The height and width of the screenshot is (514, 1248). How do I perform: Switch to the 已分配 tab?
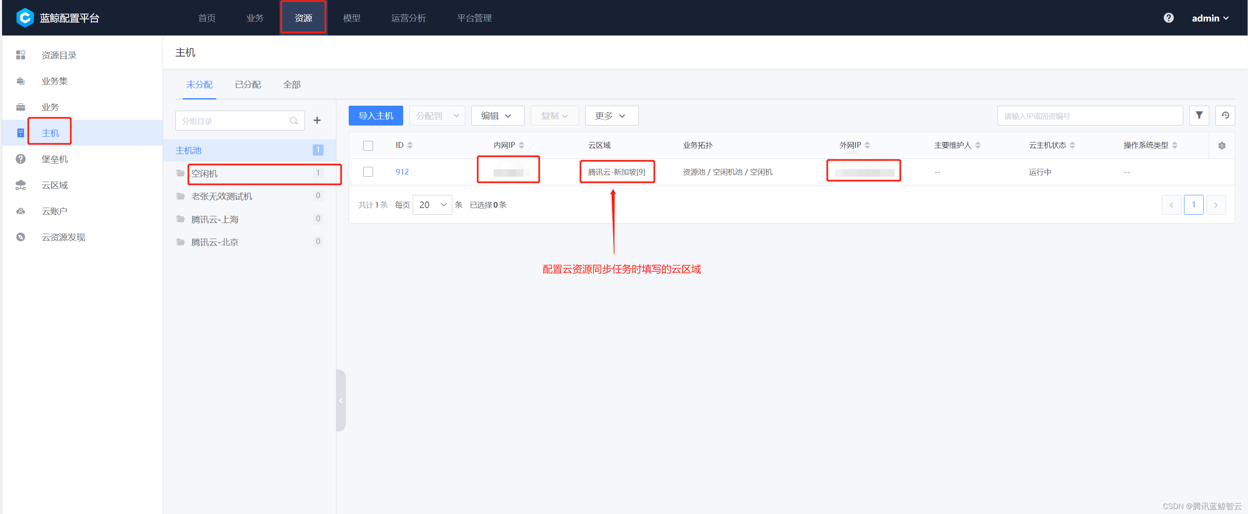tap(248, 84)
